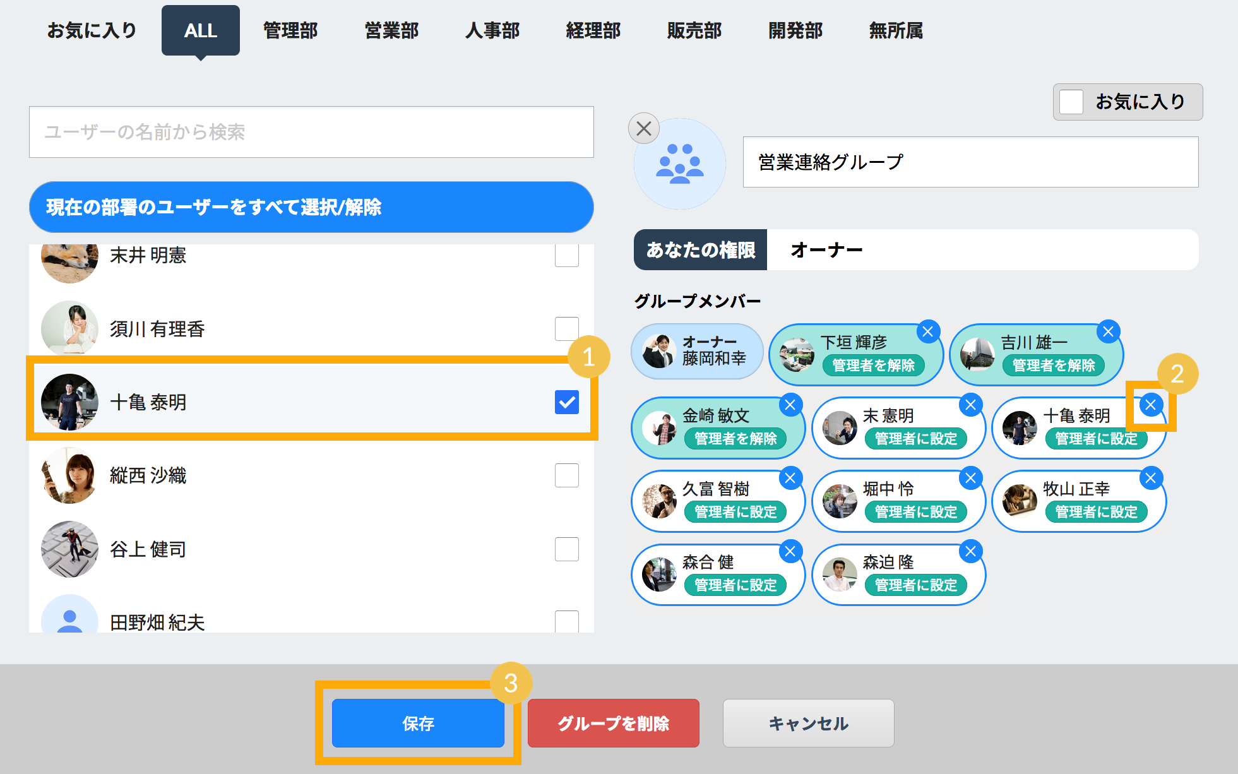Remove 久富 智樹 using x icon
The width and height of the screenshot is (1238, 774).
[x=790, y=478]
